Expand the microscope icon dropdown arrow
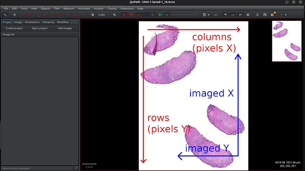Viewport: 305px width, 171px height. coord(286,15)
